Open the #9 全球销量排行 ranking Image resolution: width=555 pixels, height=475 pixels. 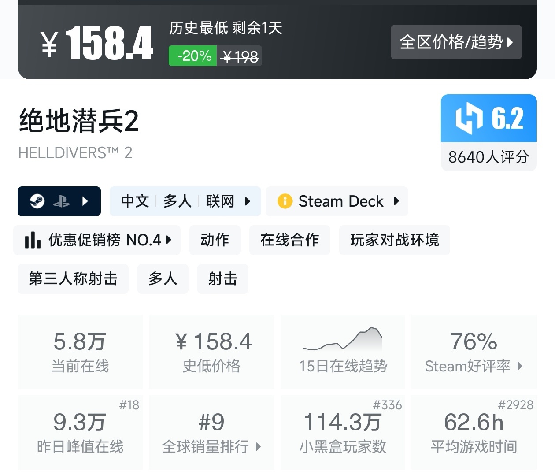[x=211, y=432]
